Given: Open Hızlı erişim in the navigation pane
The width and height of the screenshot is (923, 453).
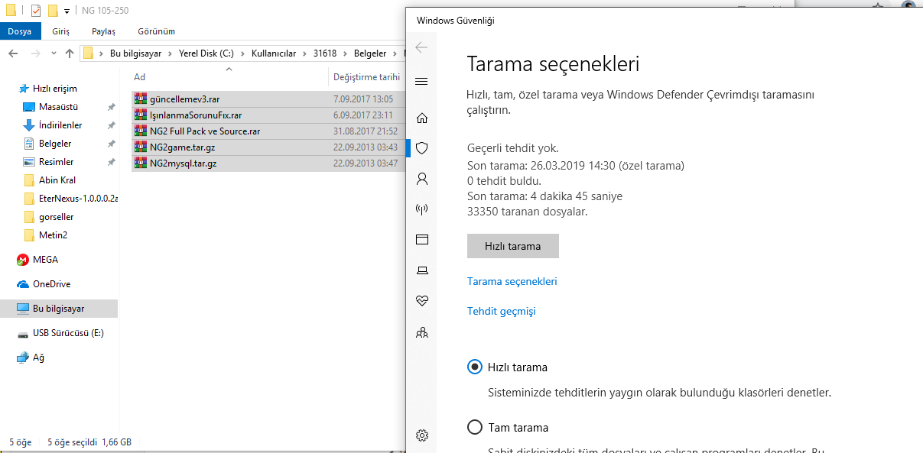Looking at the screenshot, I should tap(55, 89).
